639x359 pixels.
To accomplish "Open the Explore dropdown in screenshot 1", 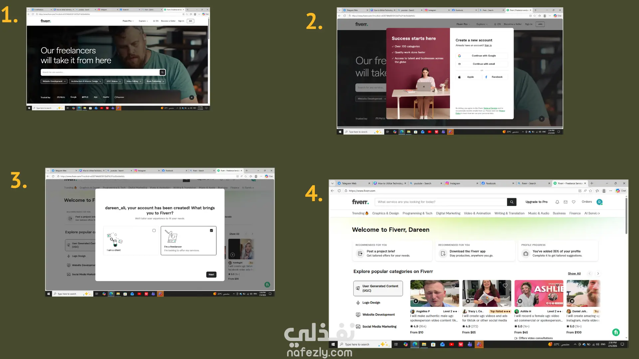I will pyautogui.click(x=143, y=21).
